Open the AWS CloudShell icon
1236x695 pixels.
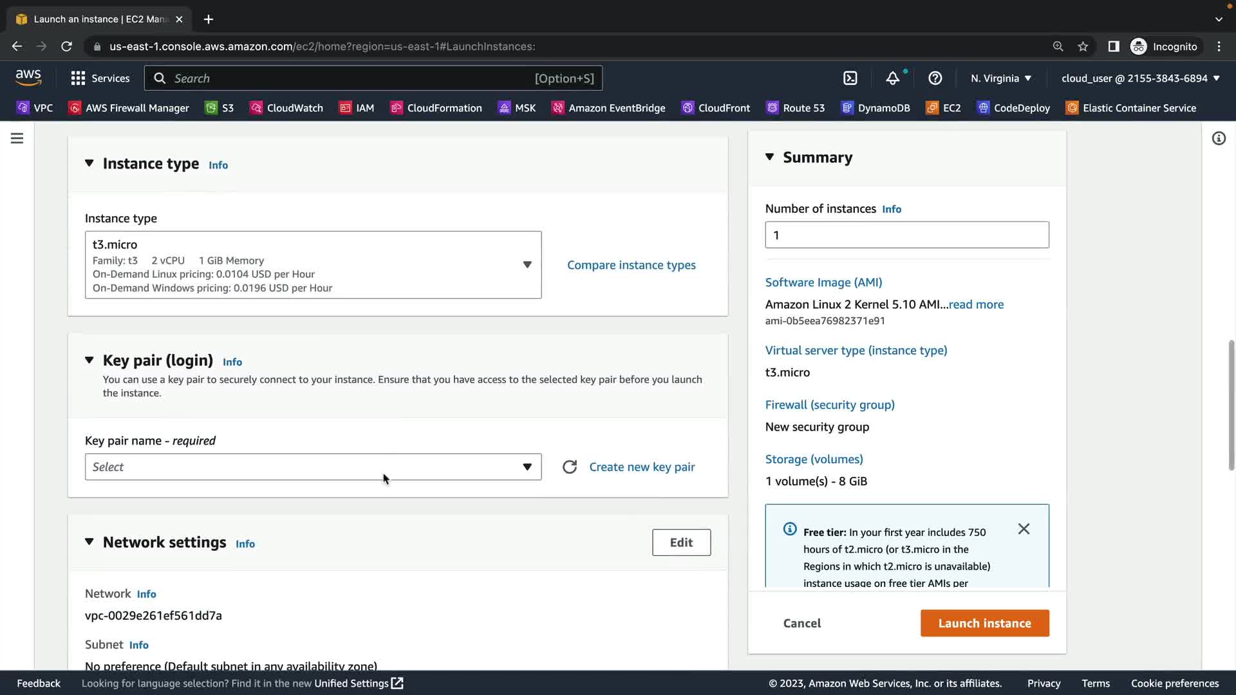coord(850,79)
